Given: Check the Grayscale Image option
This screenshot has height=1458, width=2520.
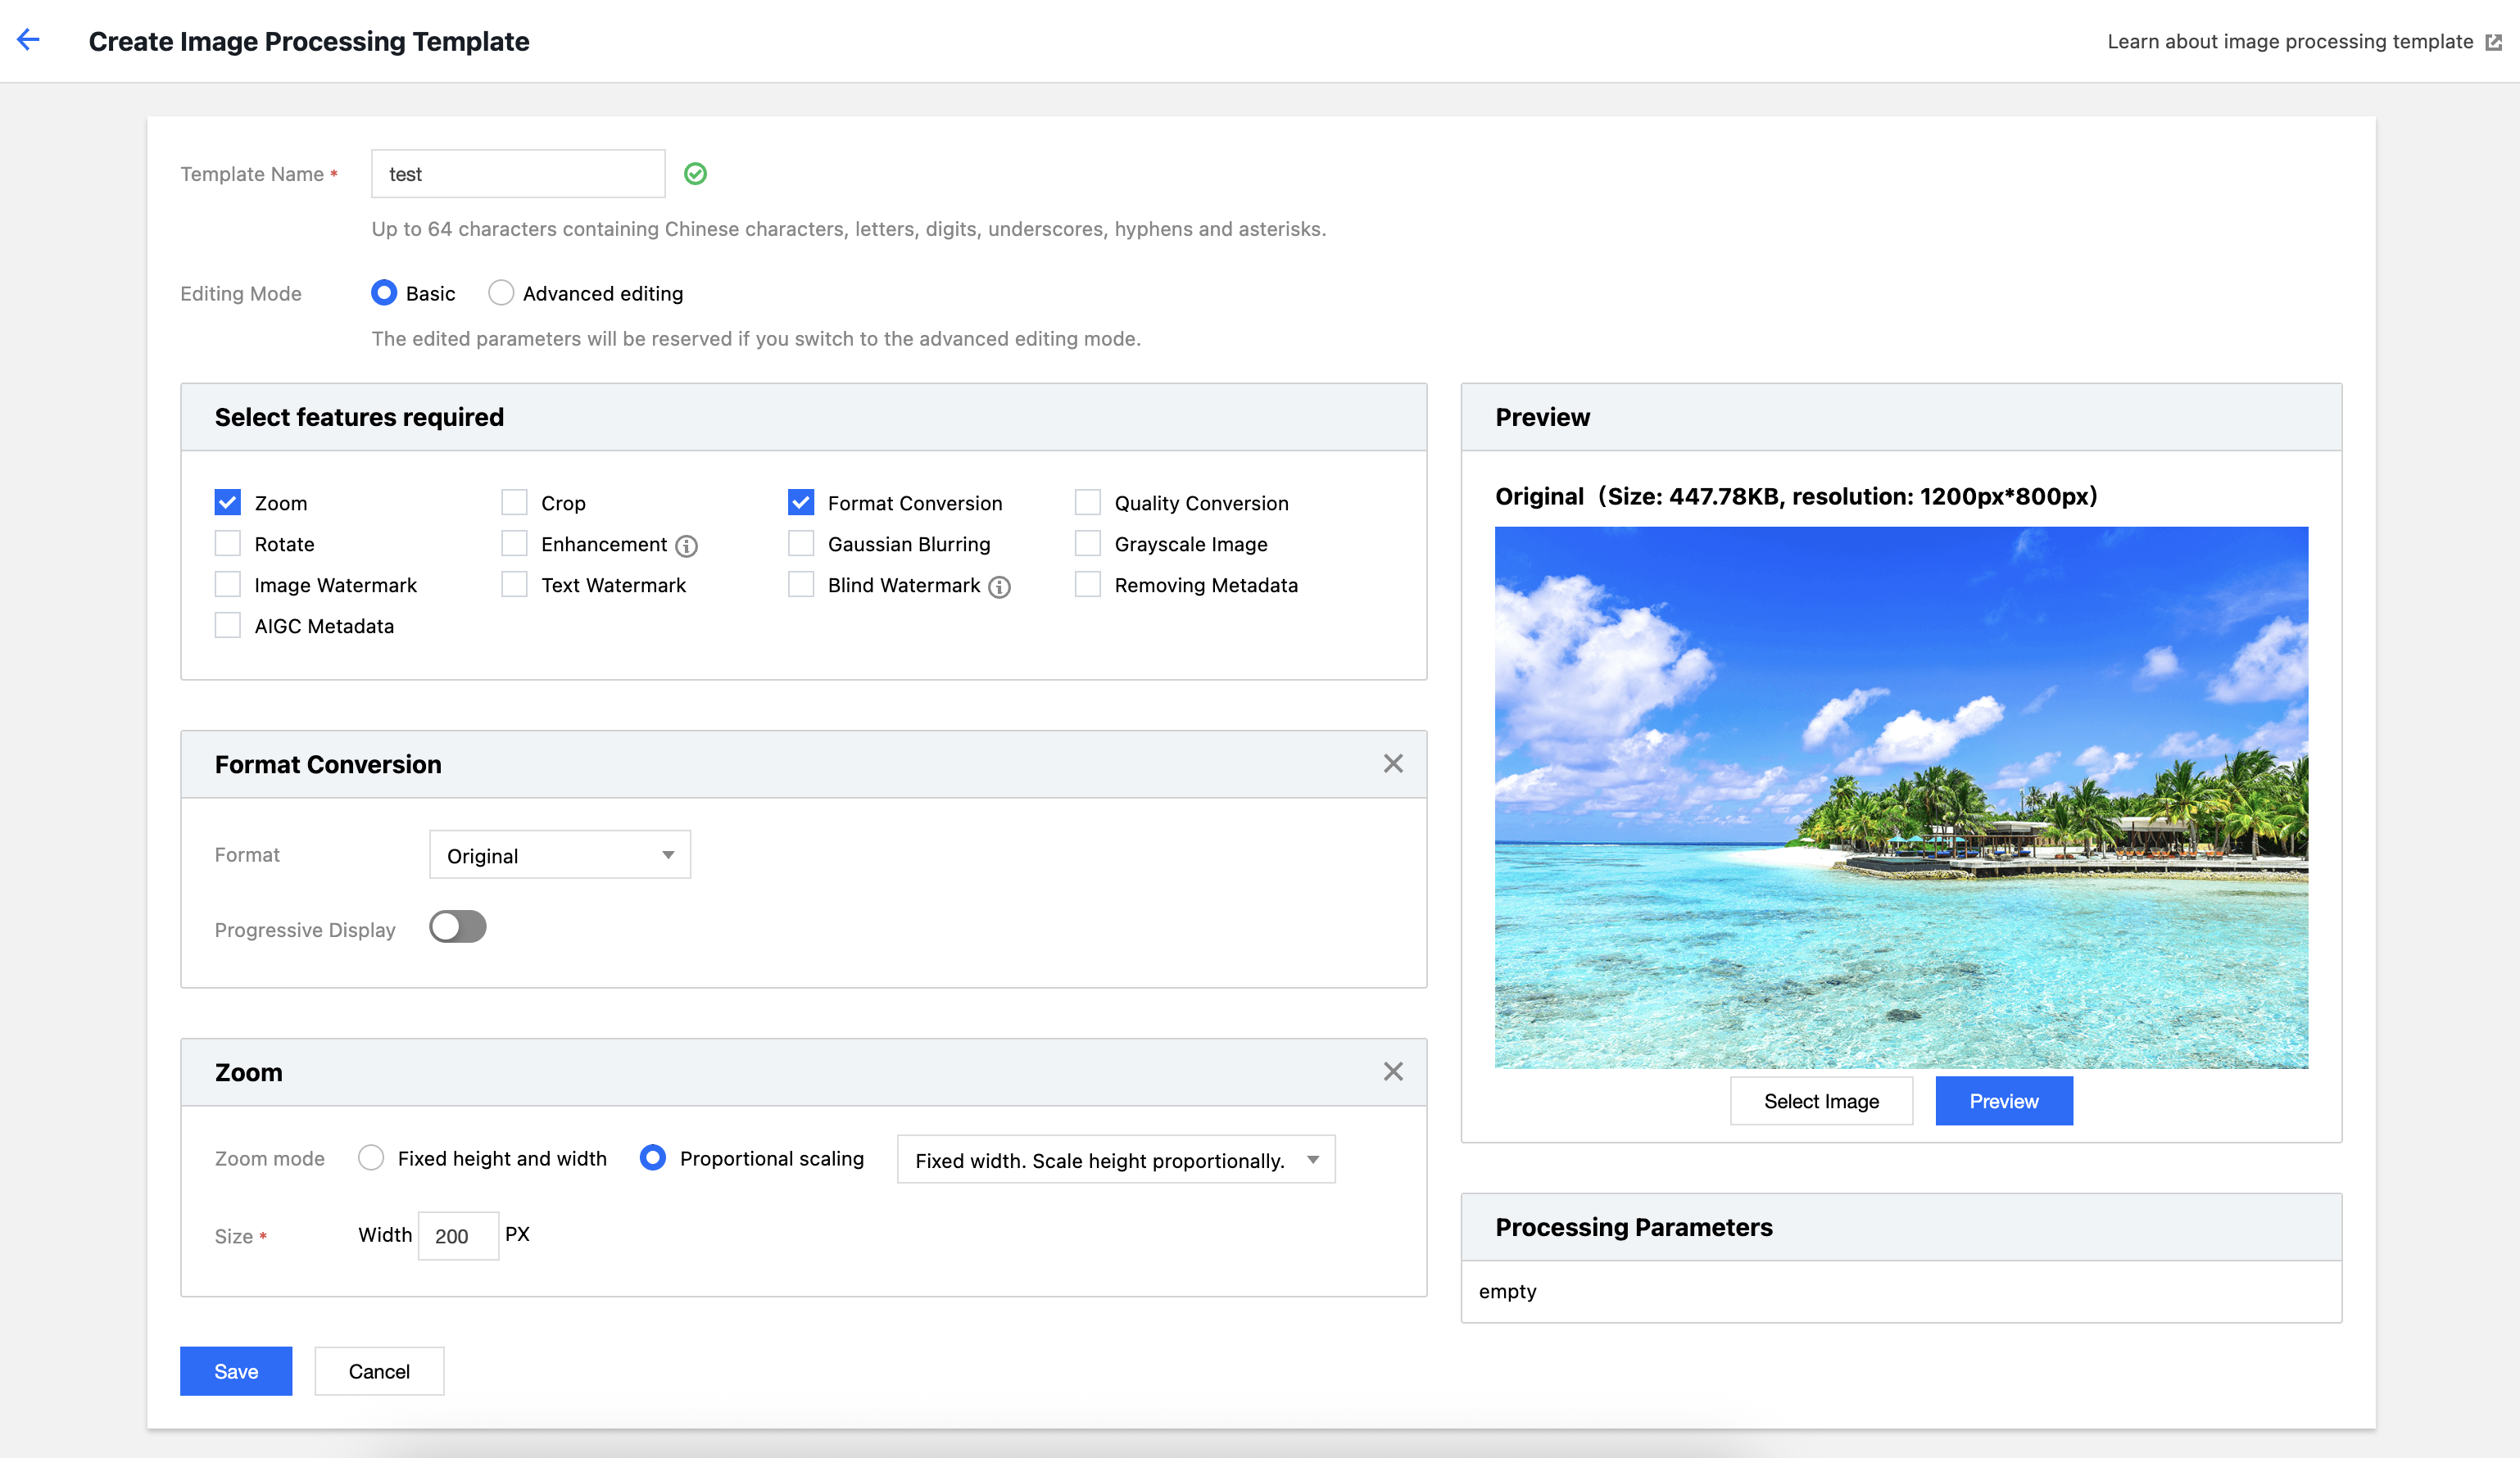Looking at the screenshot, I should click(1087, 544).
